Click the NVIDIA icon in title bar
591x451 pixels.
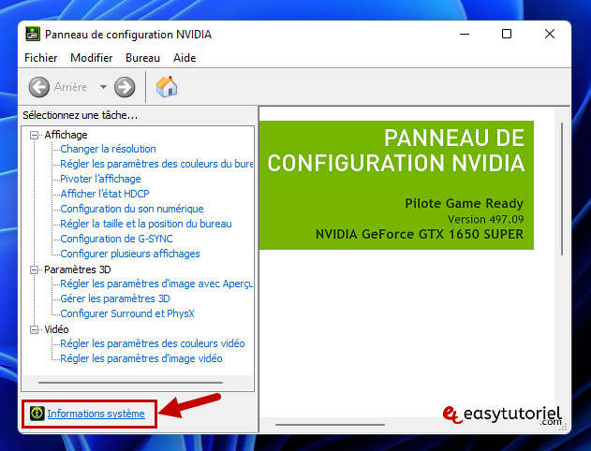(x=33, y=34)
